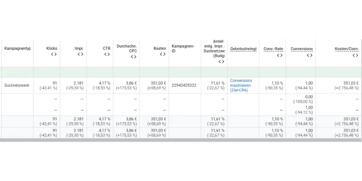362x181 pixels.
Task: Click the horizontal scrollbar below the table
Action: pos(181,140)
